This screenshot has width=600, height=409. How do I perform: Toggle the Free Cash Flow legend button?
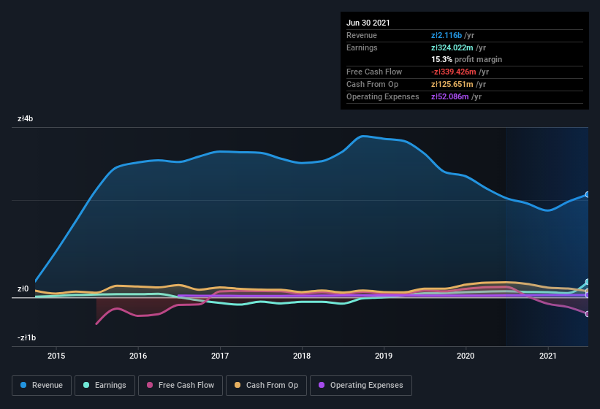(x=181, y=386)
